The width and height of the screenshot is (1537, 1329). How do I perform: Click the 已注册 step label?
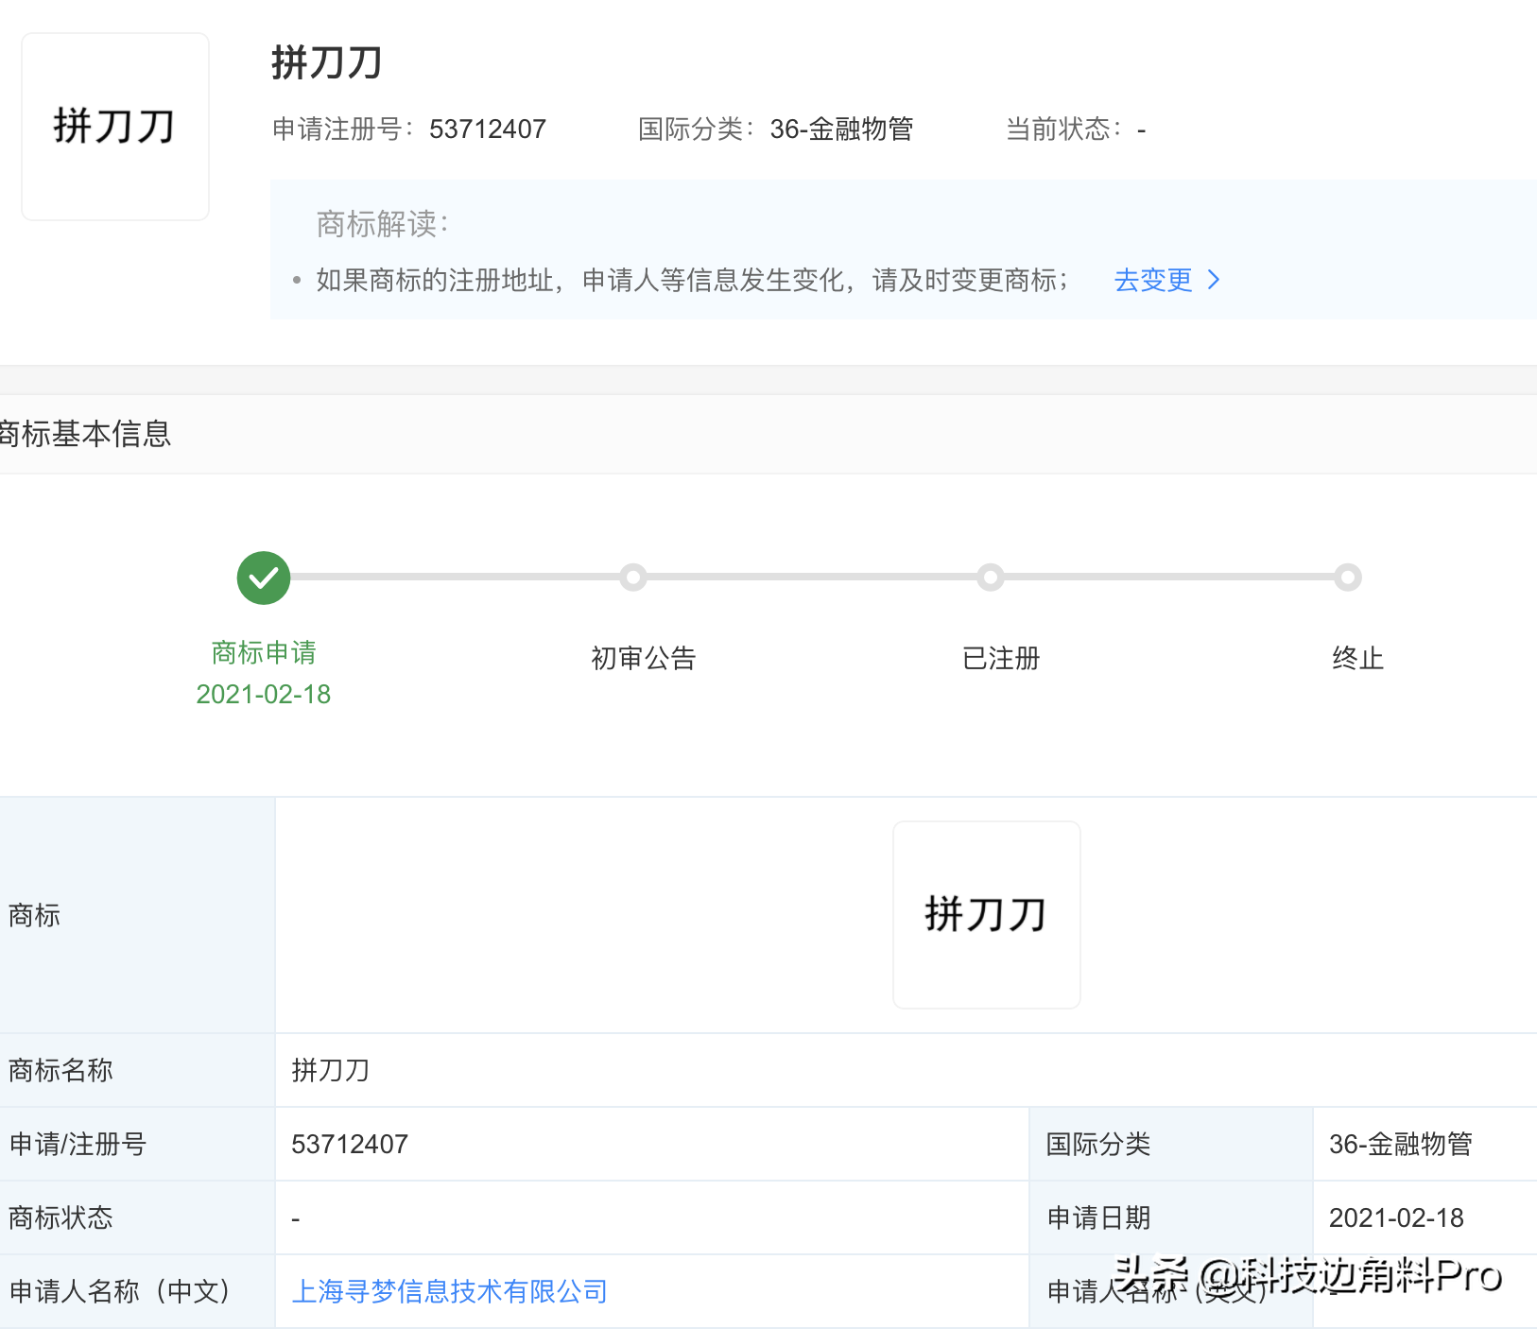(x=1000, y=658)
